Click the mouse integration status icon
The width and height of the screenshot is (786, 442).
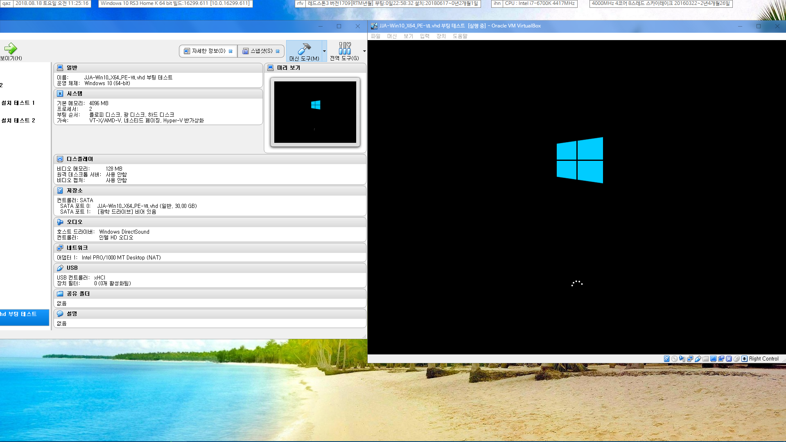pos(736,359)
